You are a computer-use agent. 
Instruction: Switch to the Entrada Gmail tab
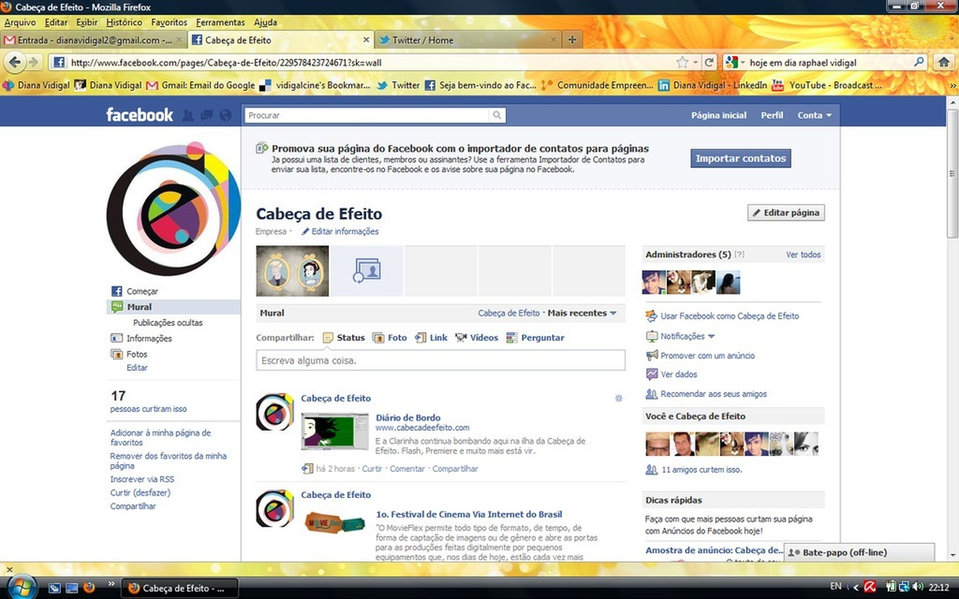(94, 40)
